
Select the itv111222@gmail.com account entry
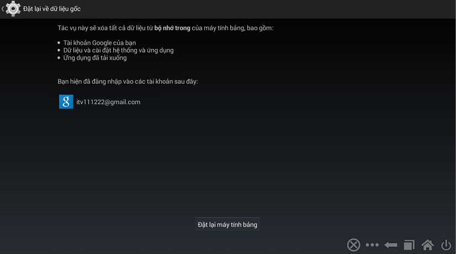pyautogui.click(x=100, y=102)
